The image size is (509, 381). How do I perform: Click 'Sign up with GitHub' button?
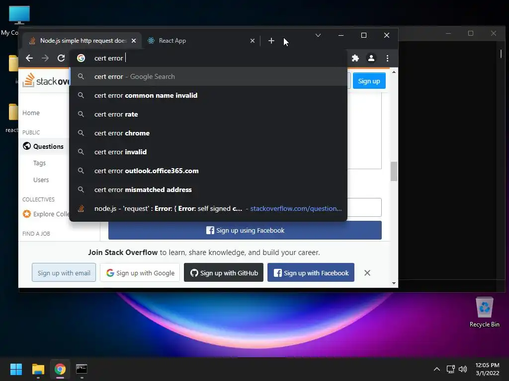point(224,273)
